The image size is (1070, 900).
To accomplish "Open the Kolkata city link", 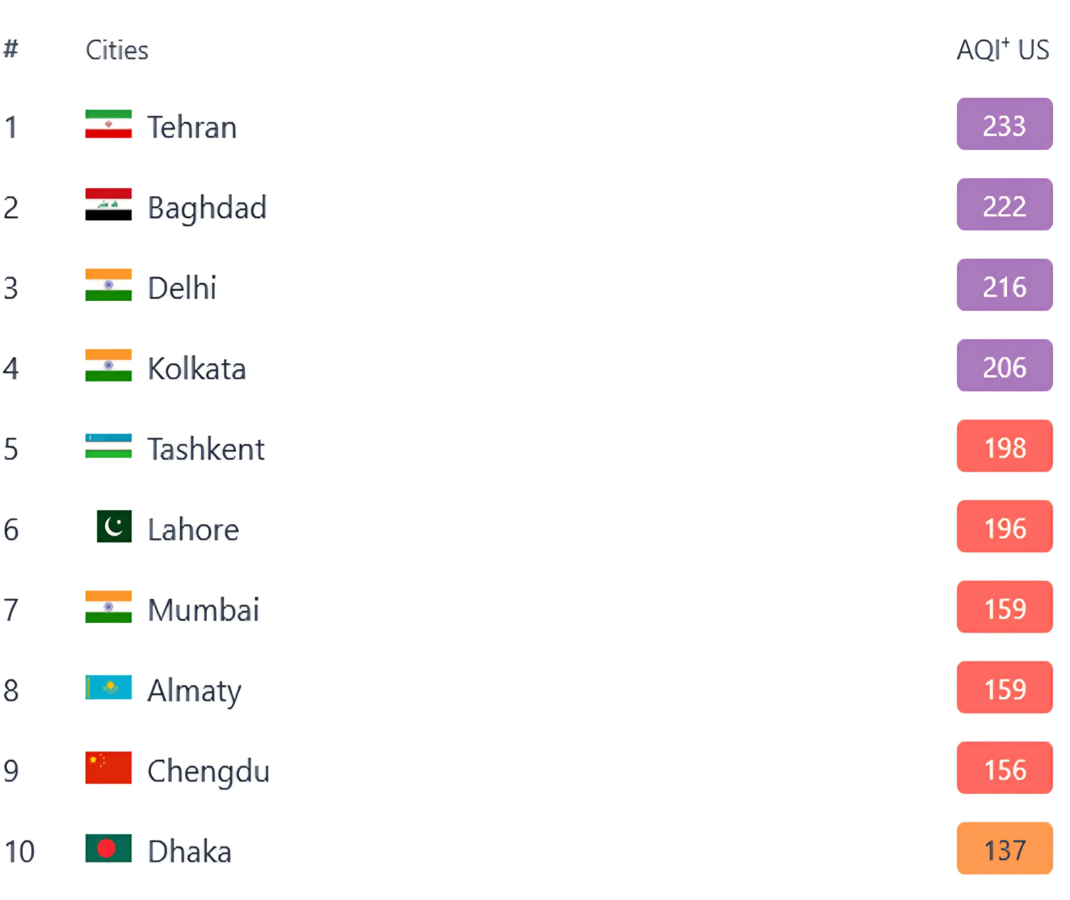I will click(x=196, y=369).
